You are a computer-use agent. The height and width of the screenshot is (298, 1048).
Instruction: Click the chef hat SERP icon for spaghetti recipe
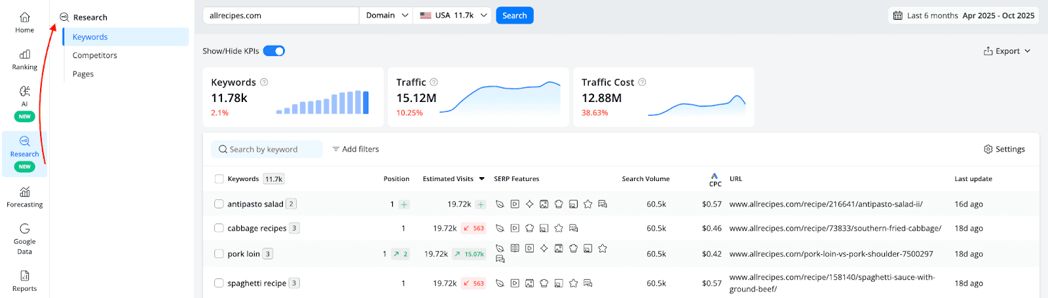(544, 283)
